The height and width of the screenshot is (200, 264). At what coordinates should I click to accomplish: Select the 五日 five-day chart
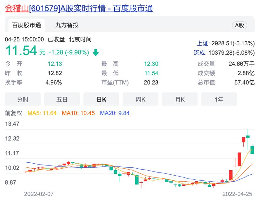tap(62, 99)
